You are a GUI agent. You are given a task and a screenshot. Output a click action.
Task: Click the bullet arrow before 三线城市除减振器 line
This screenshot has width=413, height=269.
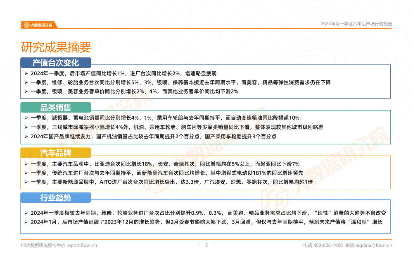[26, 127]
